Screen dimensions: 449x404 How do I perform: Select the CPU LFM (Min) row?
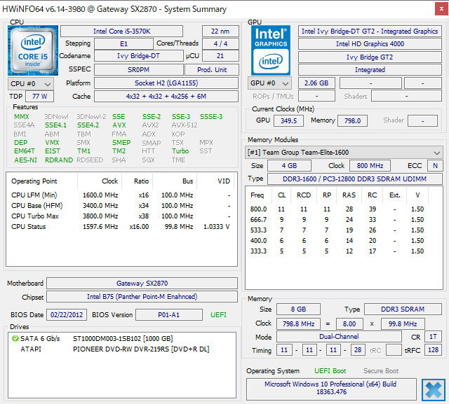click(x=121, y=195)
